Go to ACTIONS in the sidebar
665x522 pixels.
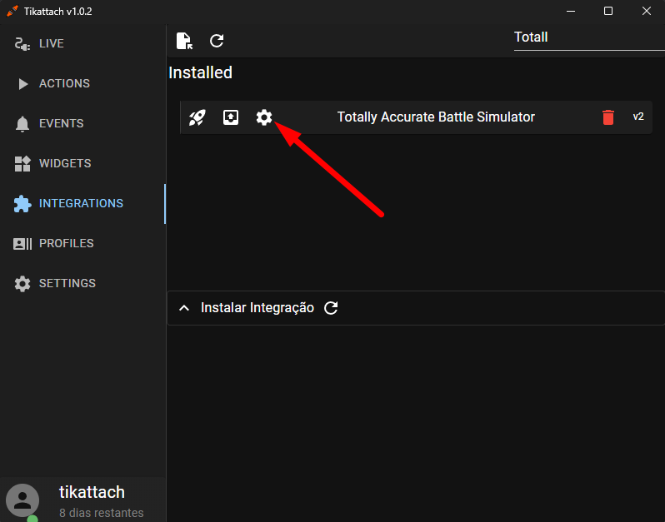click(82, 83)
